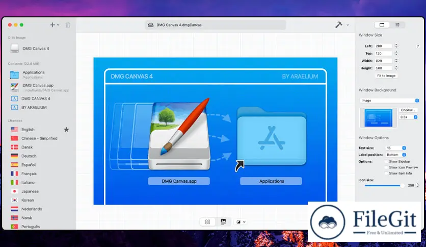Select Chinese - Simplified license
This screenshot has height=247, width=426.
[x=39, y=138]
